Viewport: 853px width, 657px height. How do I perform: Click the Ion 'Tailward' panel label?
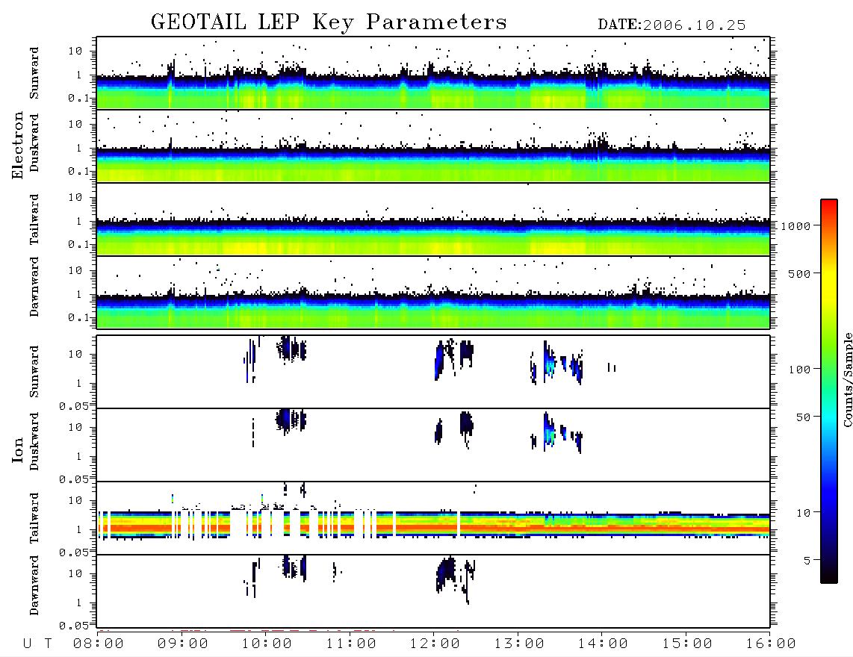pos(34,518)
